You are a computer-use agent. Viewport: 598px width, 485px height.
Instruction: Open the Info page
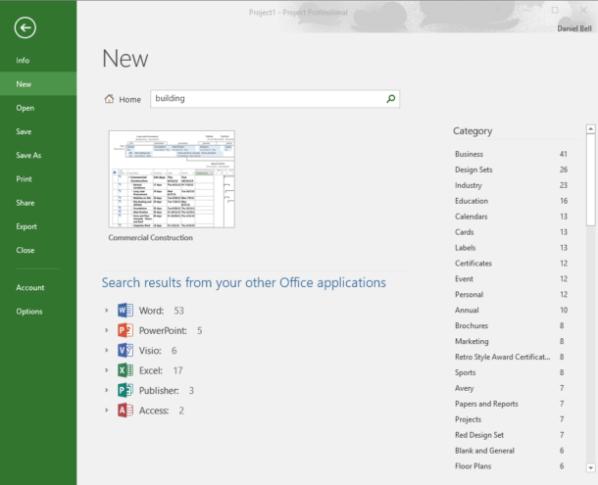click(38, 60)
